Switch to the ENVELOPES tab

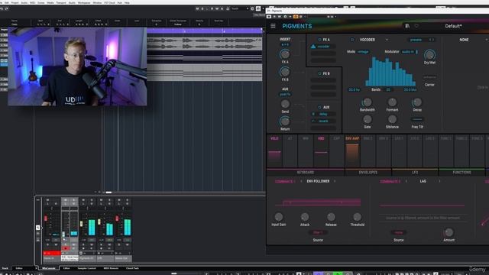(x=368, y=173)
